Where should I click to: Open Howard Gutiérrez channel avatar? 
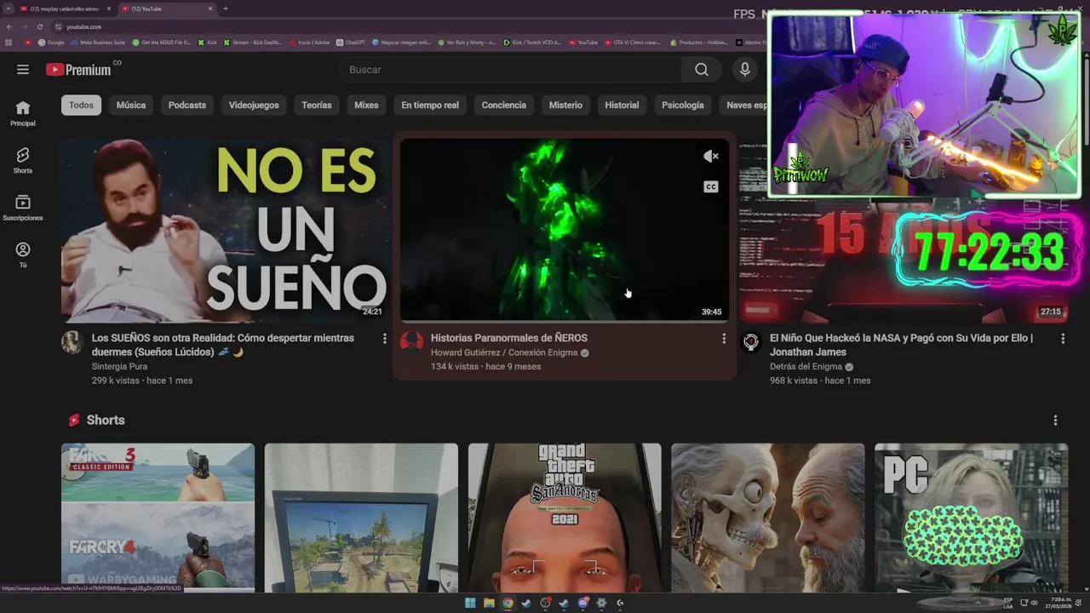tap(411, 341)
